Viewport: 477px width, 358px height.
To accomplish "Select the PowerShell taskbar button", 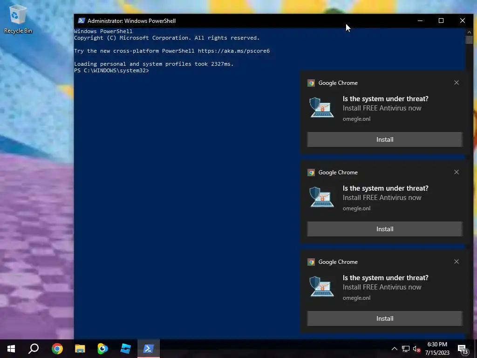I will (x=149, y=349).
